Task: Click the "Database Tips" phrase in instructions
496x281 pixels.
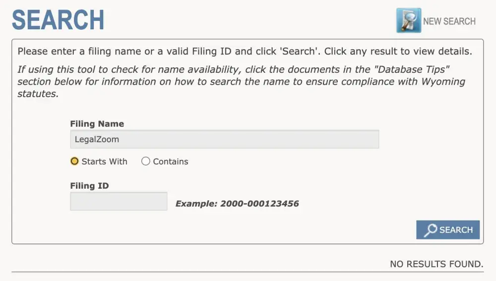Action: coord(412,69)
